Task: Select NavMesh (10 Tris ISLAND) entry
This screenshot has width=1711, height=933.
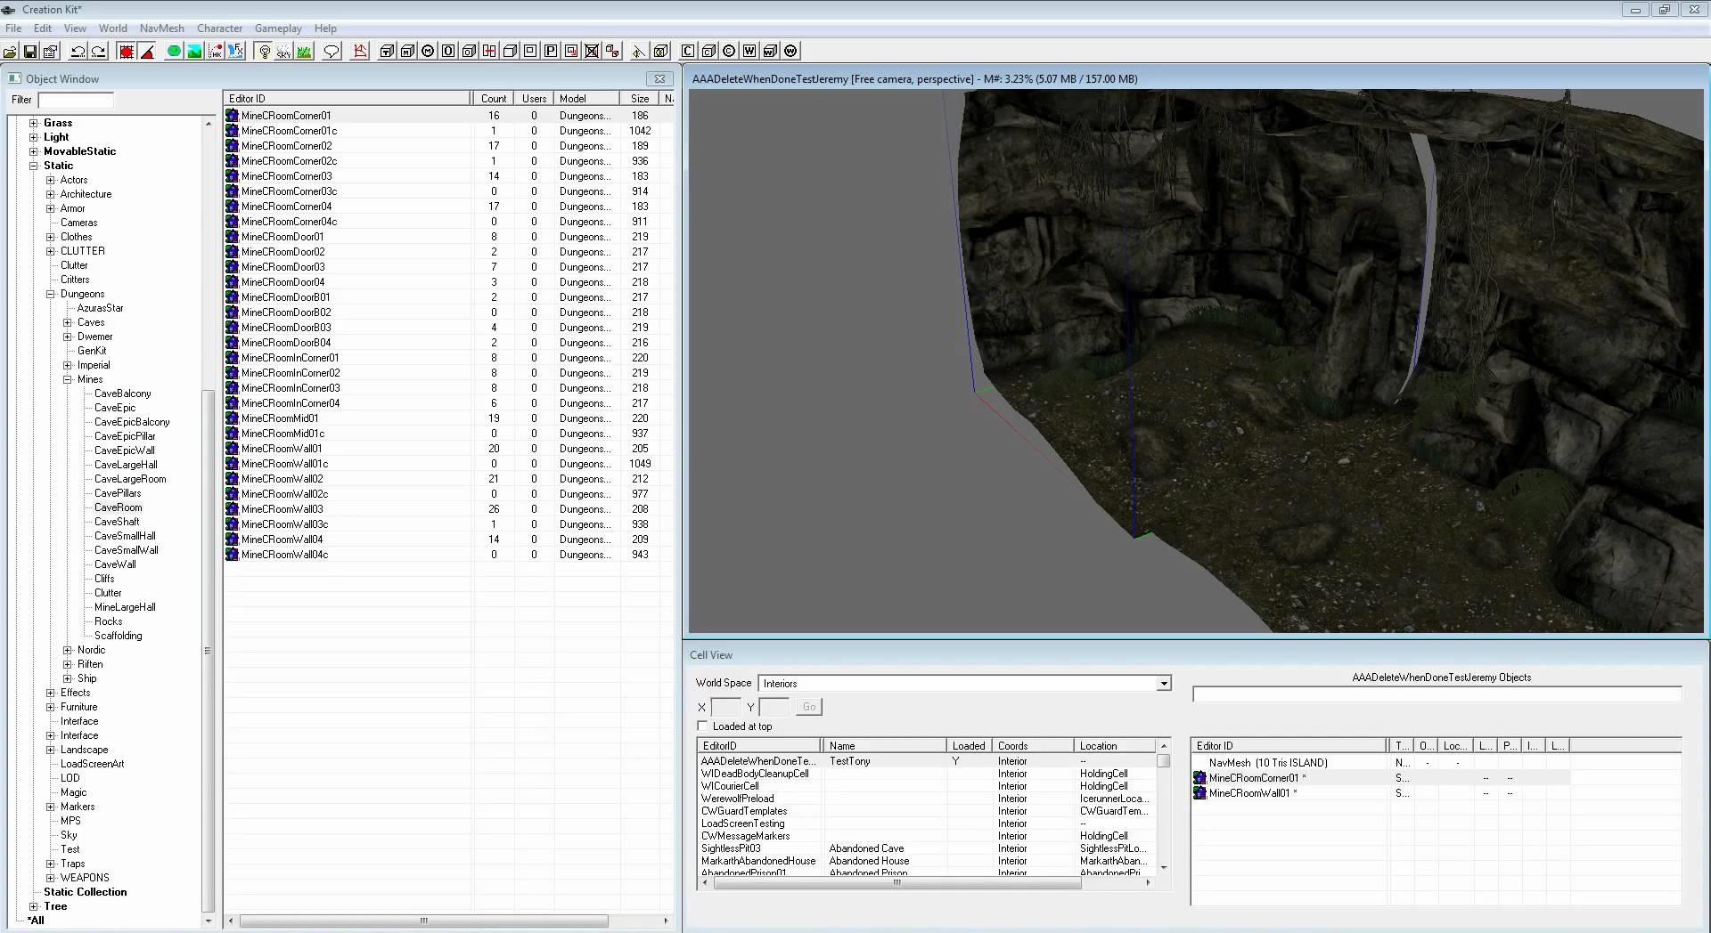Action: (1267, 763)
